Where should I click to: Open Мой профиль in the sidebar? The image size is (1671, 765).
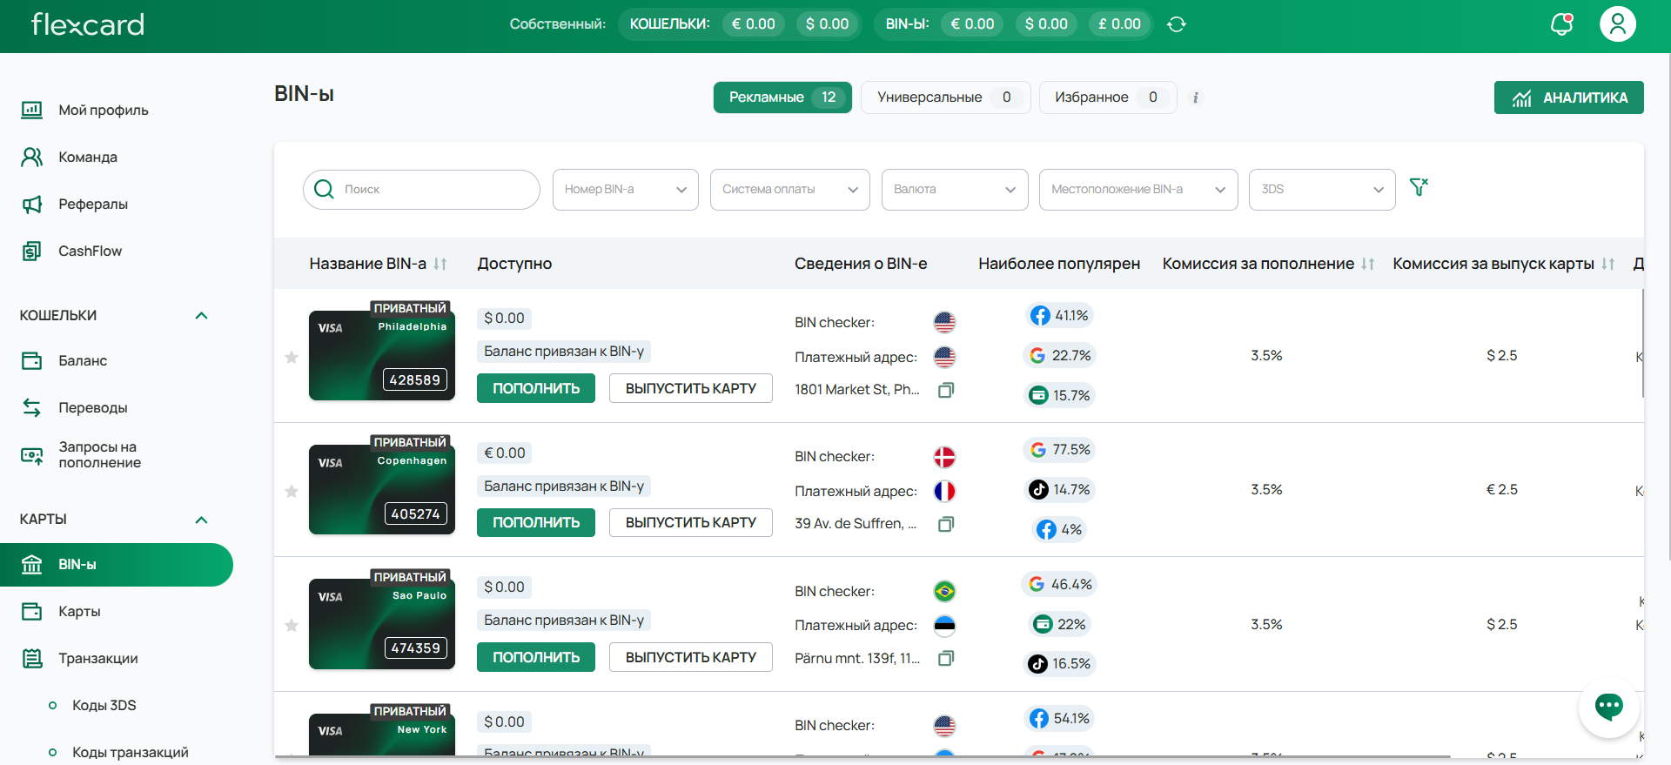click(x=103, y=110)
